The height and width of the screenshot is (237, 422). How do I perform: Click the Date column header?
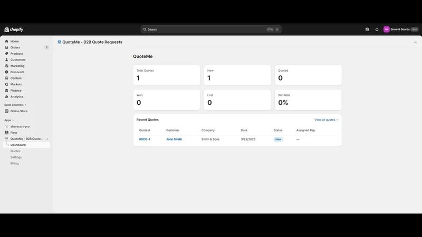[x=244, y=130]
